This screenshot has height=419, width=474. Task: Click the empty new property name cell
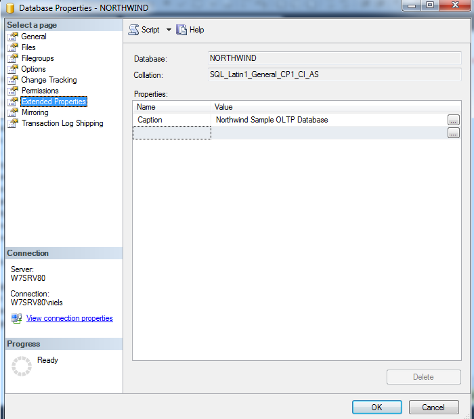tap(172, 133)
